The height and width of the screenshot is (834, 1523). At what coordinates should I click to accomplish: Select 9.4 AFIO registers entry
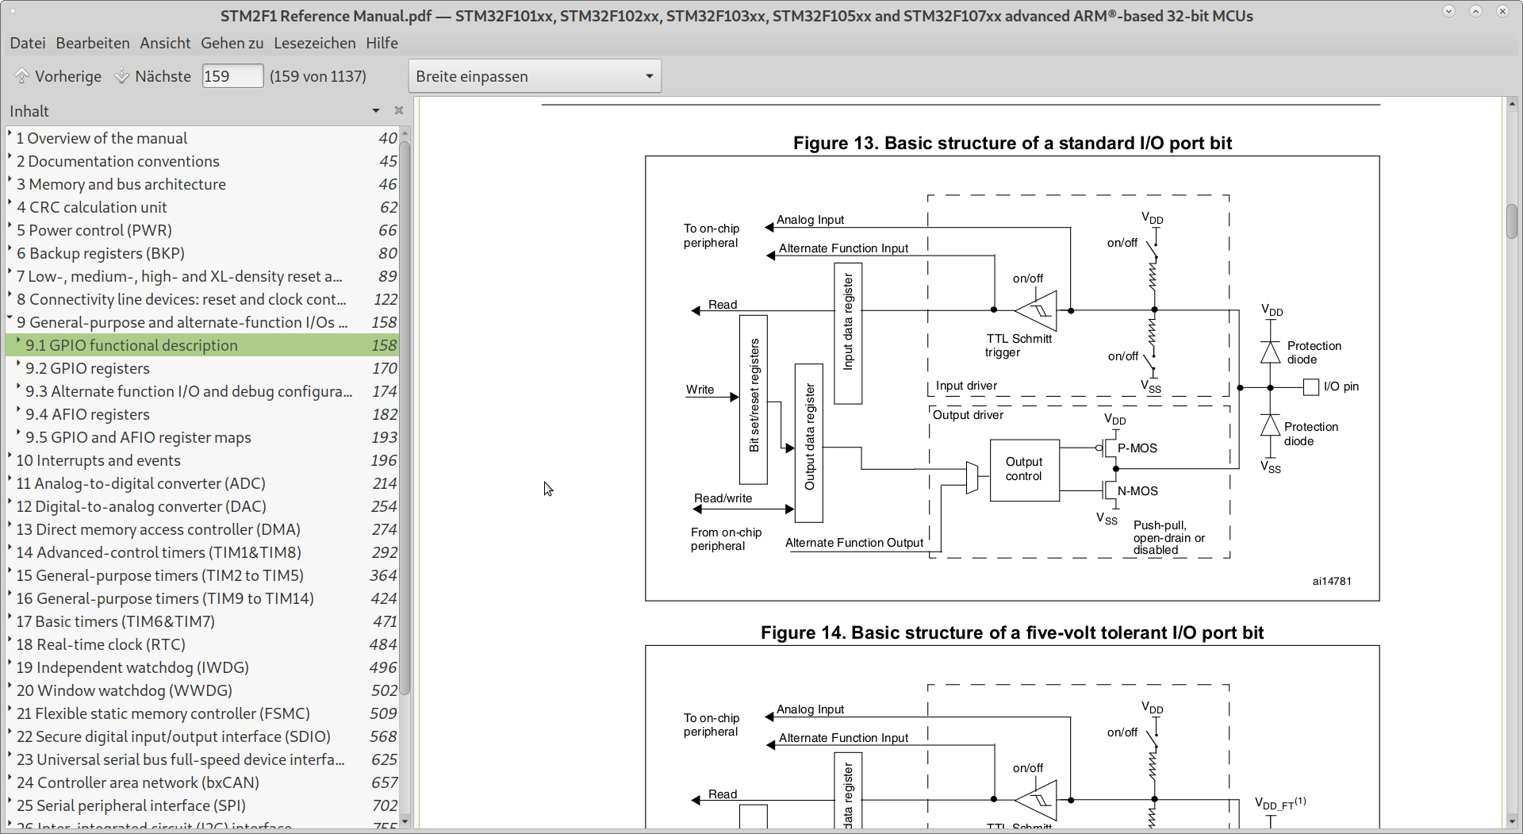tap(201, 414)
